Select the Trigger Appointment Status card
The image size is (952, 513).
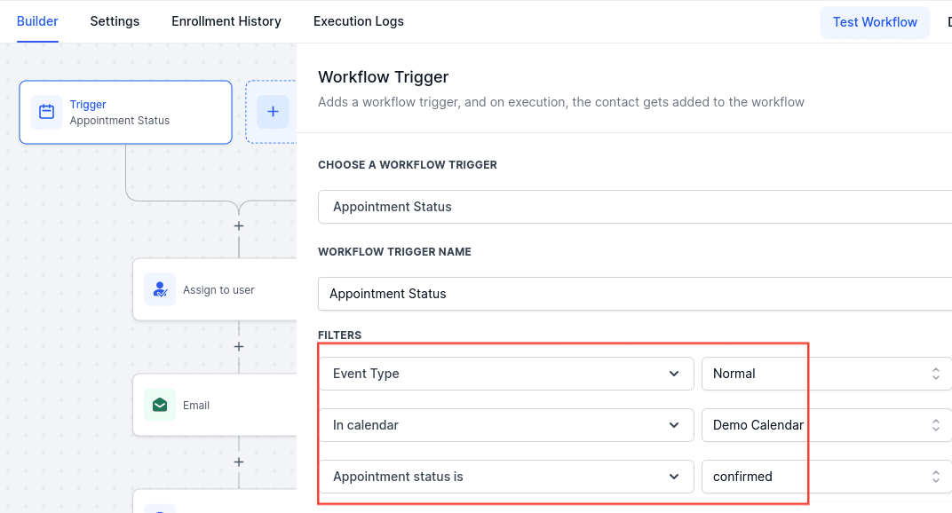click(x=126, y=113)
